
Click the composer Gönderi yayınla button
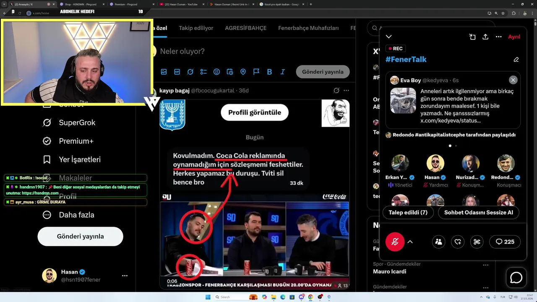coord(323,72)
